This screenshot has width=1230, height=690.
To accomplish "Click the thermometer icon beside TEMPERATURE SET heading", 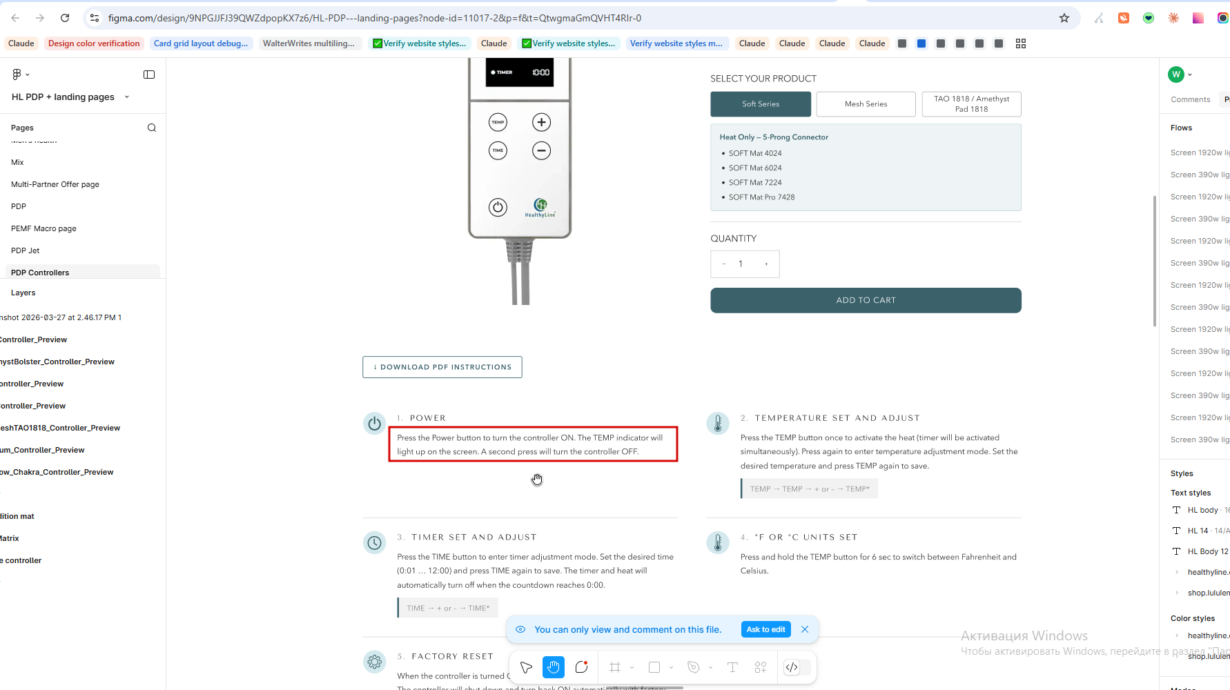I will (718, 424).
